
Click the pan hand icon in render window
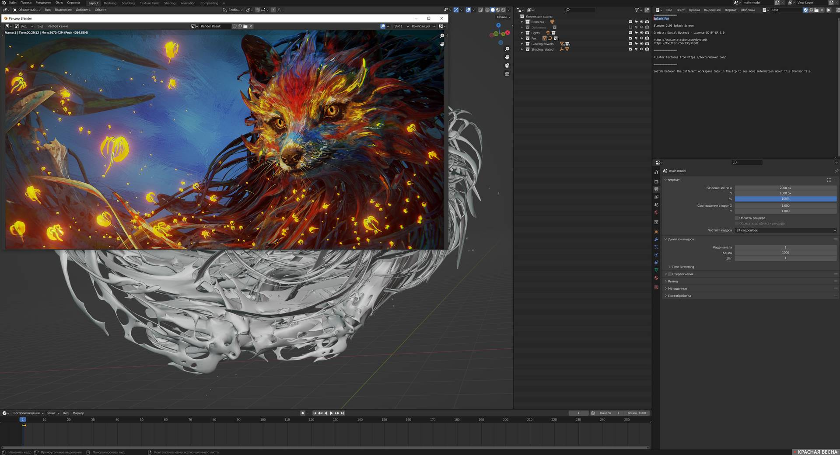tap(442, 44)
